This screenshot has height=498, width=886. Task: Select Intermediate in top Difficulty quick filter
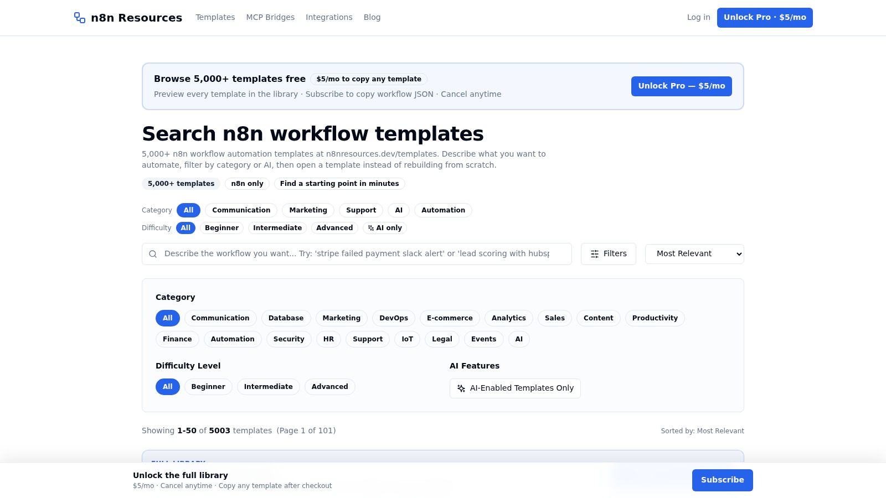click(x=277, y=228)
